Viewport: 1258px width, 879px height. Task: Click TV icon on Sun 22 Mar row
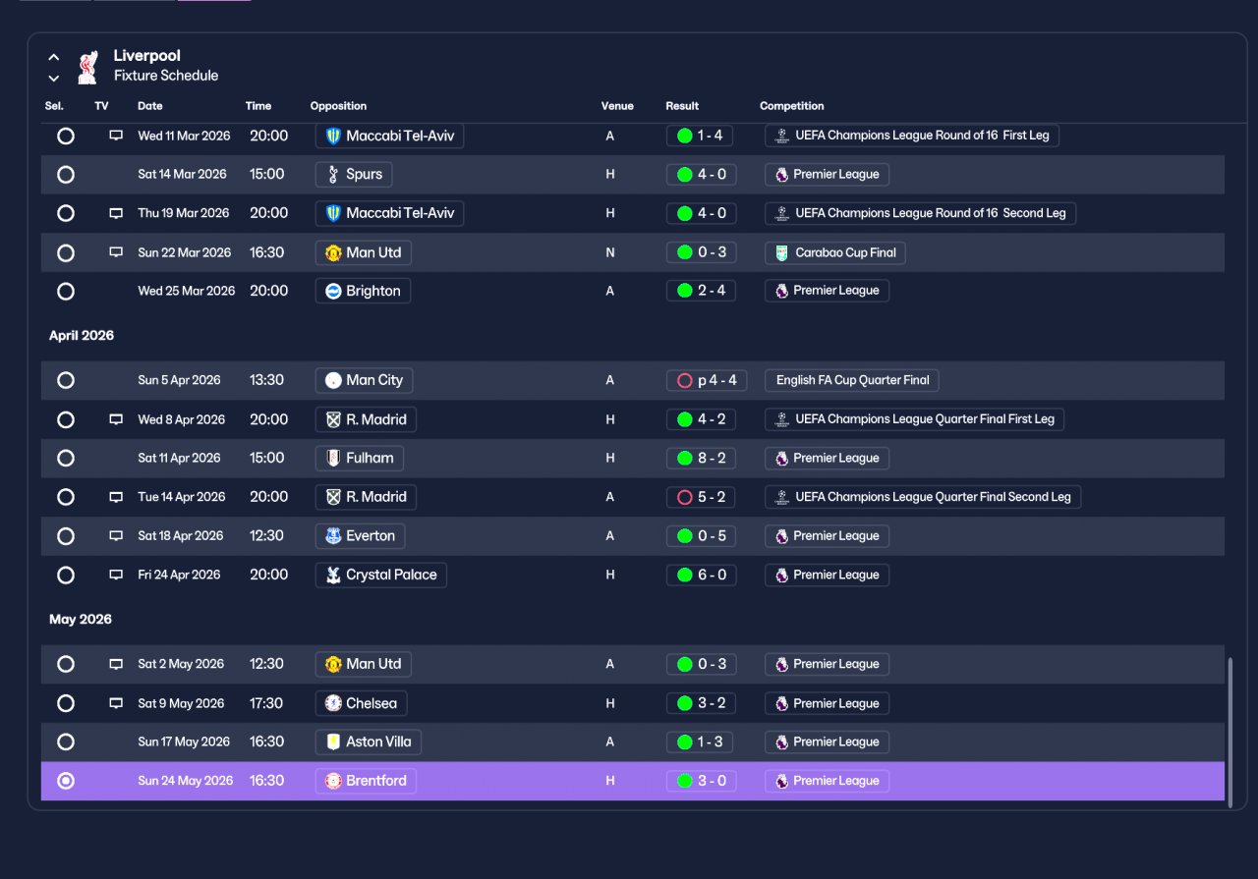click(116, 252)
